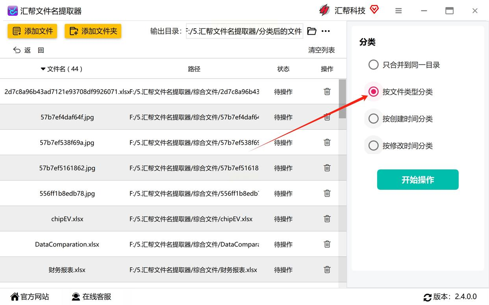Click the trash icon for 57b7ef538f69a.jpg
This screenshot has width=489, height=305.
pyautogui.click(x=327, y=142)
